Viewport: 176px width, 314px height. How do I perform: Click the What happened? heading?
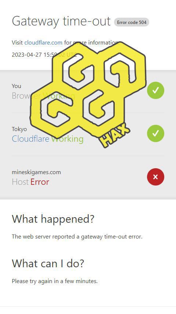53,219
